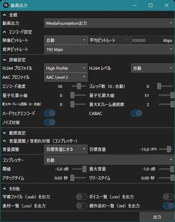Click the 閾値 value -5.0 dB
The image size is (175, 222).
62,169
